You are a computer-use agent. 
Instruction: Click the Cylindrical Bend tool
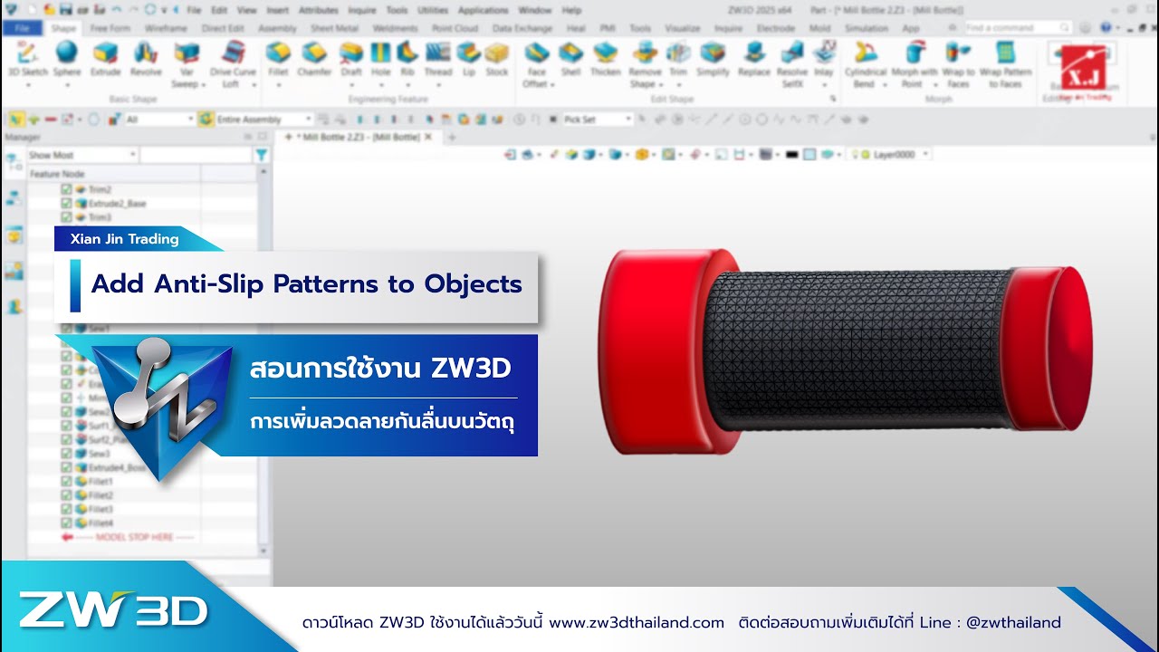[x=866, y=64]
